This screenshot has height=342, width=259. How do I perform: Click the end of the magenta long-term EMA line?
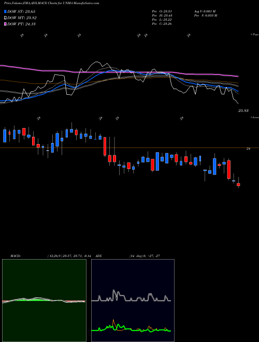[x=238, y=76]
